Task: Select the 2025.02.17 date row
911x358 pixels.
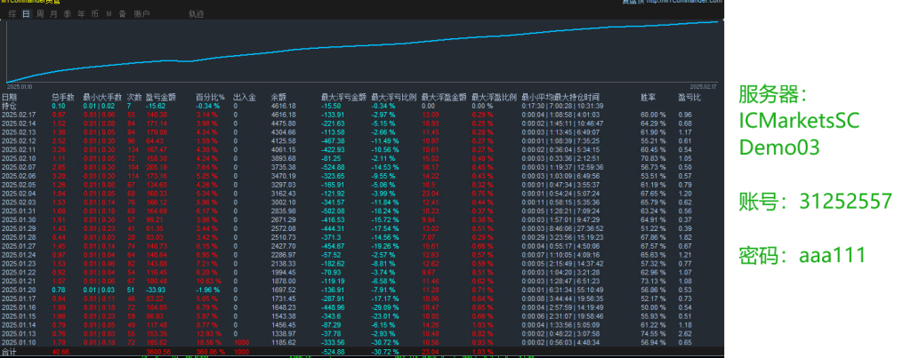Action: coord(362,115)
